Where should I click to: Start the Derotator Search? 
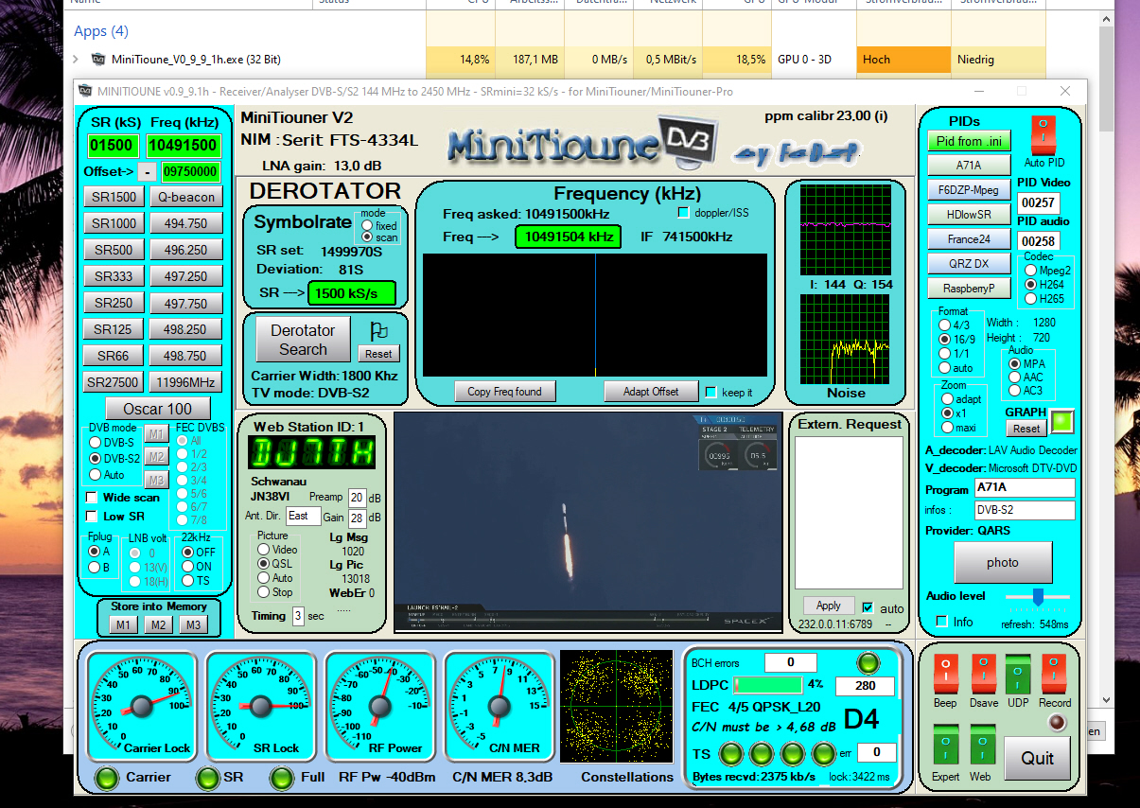303,340
